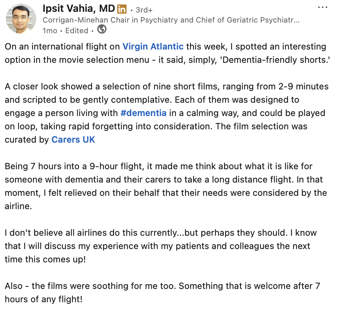The height and width of the screenshot is (310, 338).
Task: Click the text 'time this comes up!'
Action: pos(45,259)
